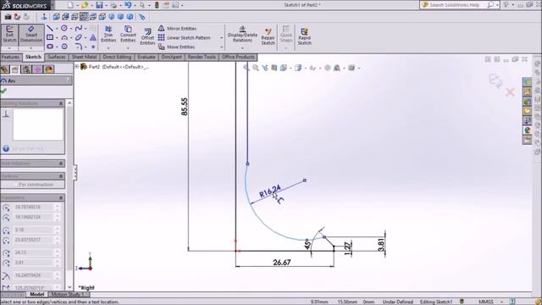Select the Centerpoint Arc tool
This screenshot has width=542, height=305.
point(64,37)
